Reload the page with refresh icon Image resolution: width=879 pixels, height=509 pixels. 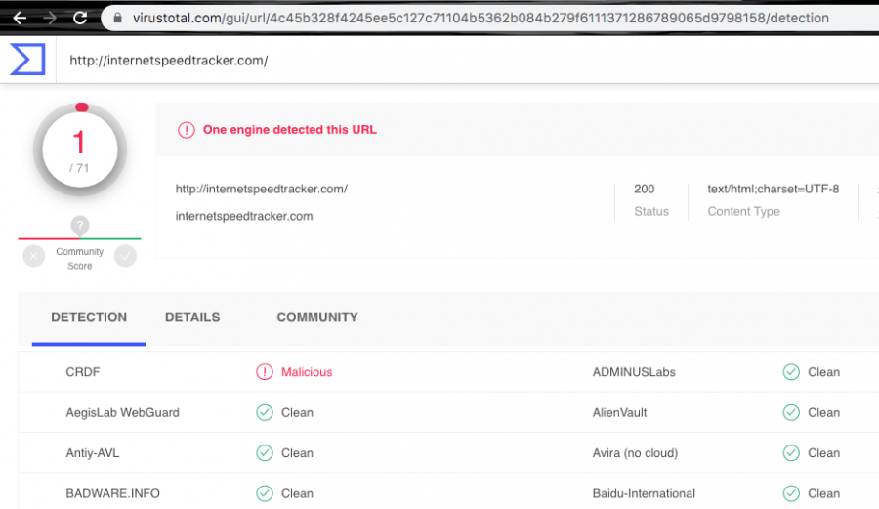pyautogui.click(x=80, y=18)
